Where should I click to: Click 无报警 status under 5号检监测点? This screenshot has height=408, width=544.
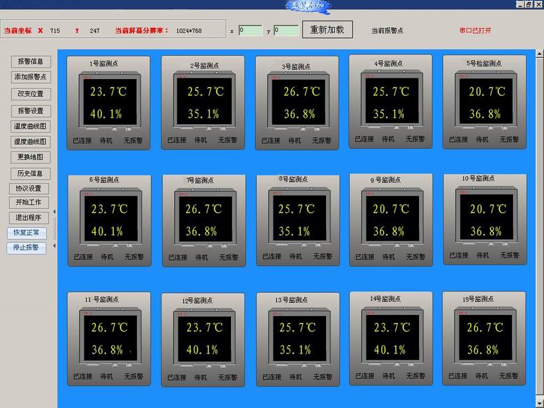[509, 139]
